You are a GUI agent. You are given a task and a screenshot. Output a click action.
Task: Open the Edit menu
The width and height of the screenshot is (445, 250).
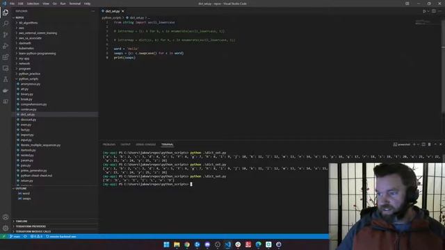21,3
